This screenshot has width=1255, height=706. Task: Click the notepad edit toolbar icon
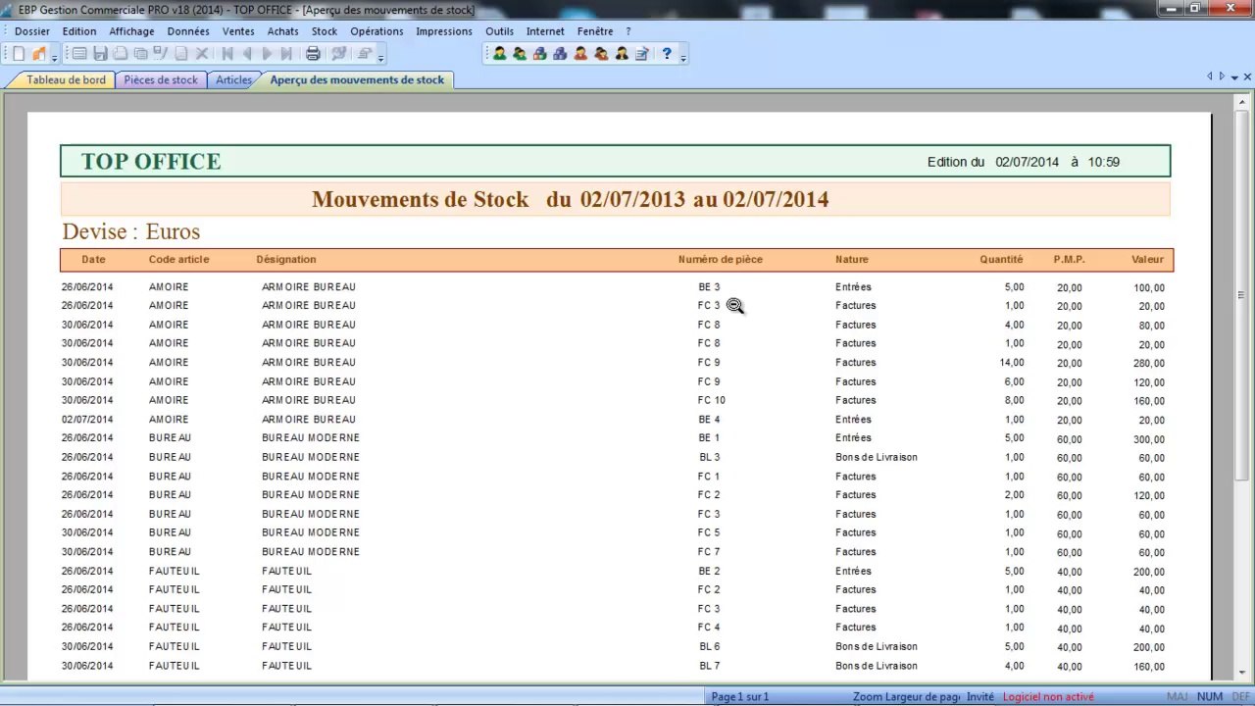[x=642, y=54]
